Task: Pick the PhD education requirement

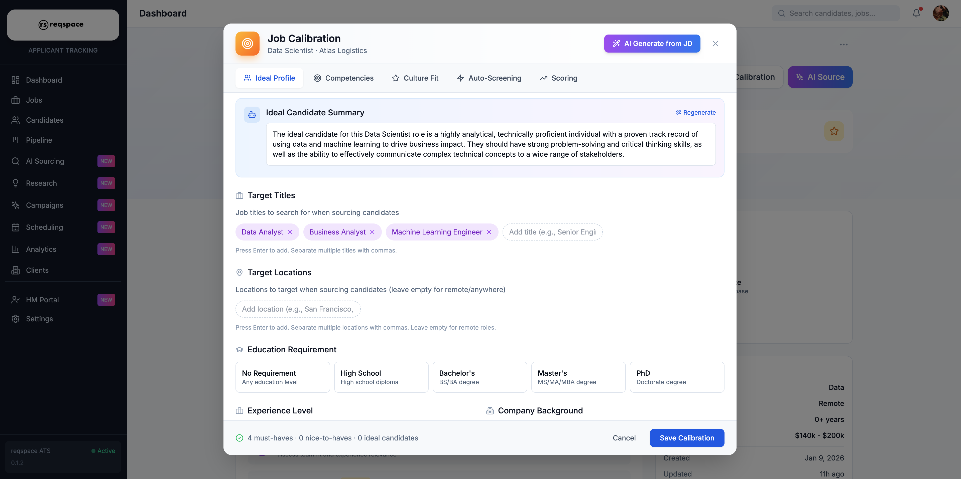Action: tap(677, 377)
